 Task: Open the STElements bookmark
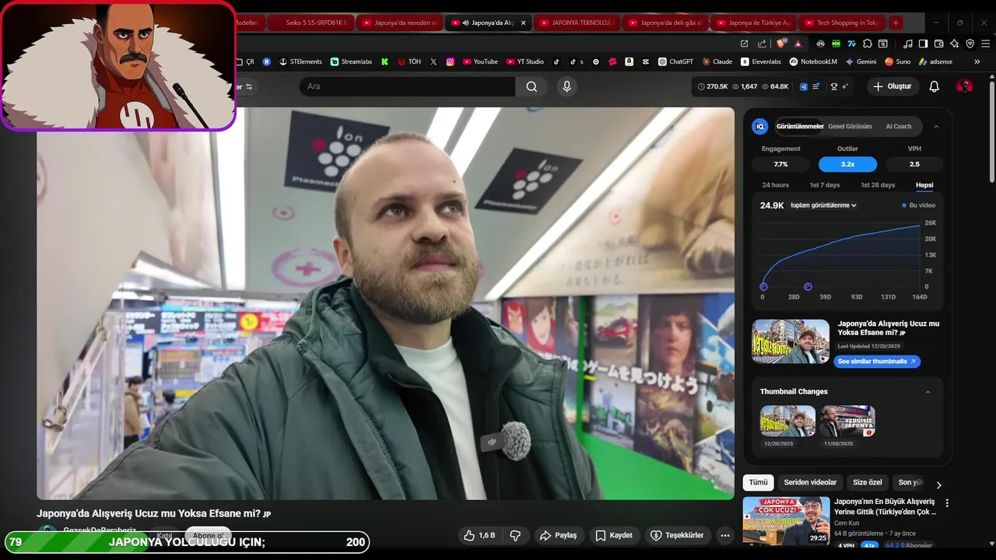pyautogui.click(x=300, y=61)
